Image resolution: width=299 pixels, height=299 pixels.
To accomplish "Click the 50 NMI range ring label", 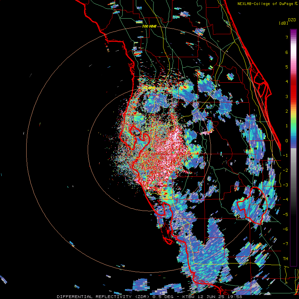I will pos(149,88).
